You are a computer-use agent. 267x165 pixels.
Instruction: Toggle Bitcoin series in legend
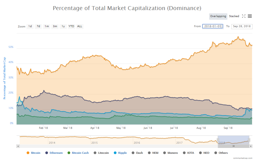(33, 153)
